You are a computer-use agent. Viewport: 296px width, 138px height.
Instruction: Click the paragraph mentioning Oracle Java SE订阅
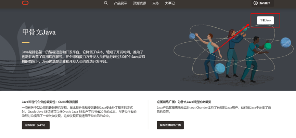79,112
